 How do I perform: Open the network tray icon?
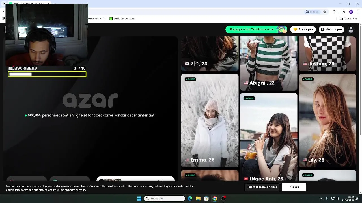point(333,198)
